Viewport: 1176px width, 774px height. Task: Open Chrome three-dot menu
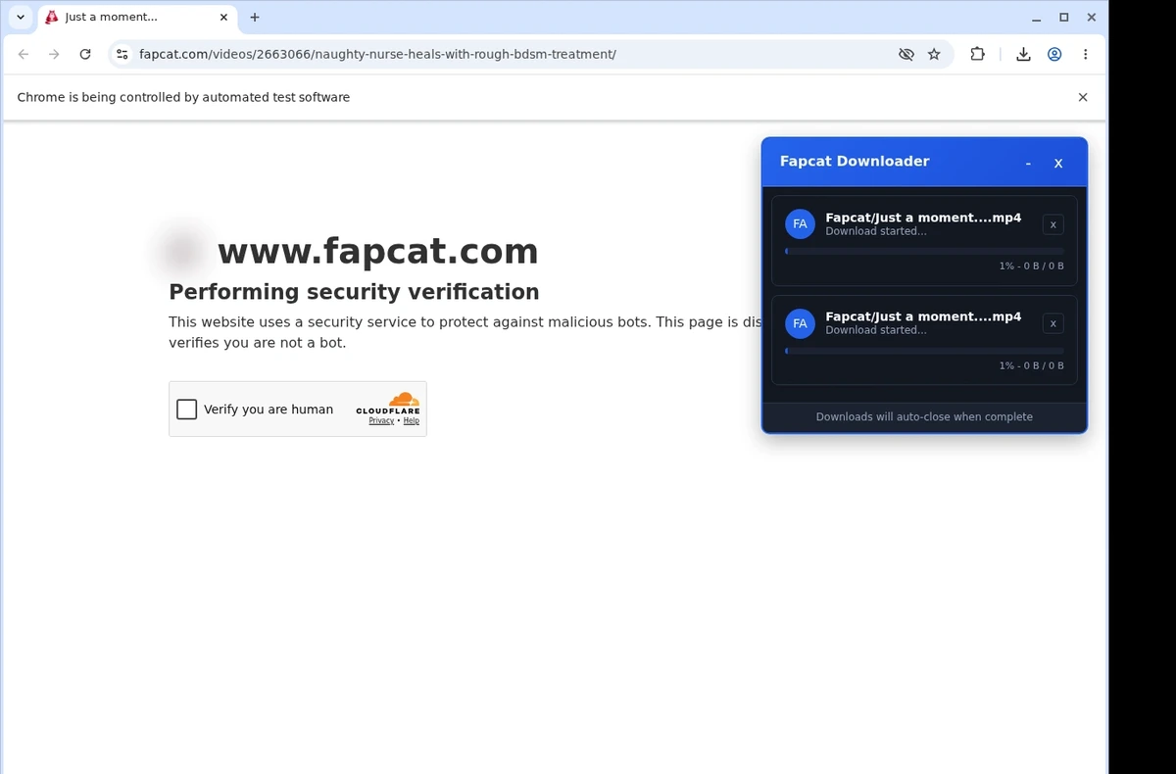(x=1085, y=55)
